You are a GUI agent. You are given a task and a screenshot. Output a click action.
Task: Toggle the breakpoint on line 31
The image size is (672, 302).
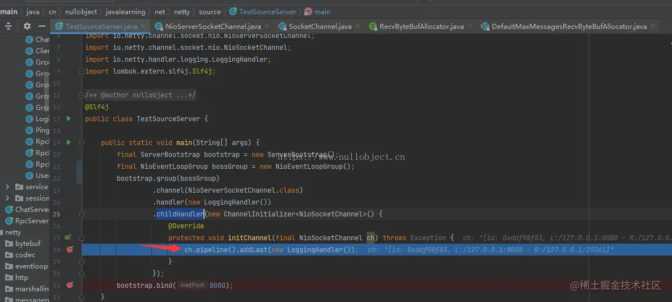click(x=70, y=285)
